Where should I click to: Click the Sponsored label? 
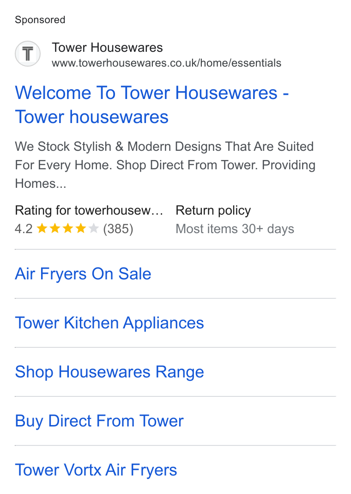point(40,20)
